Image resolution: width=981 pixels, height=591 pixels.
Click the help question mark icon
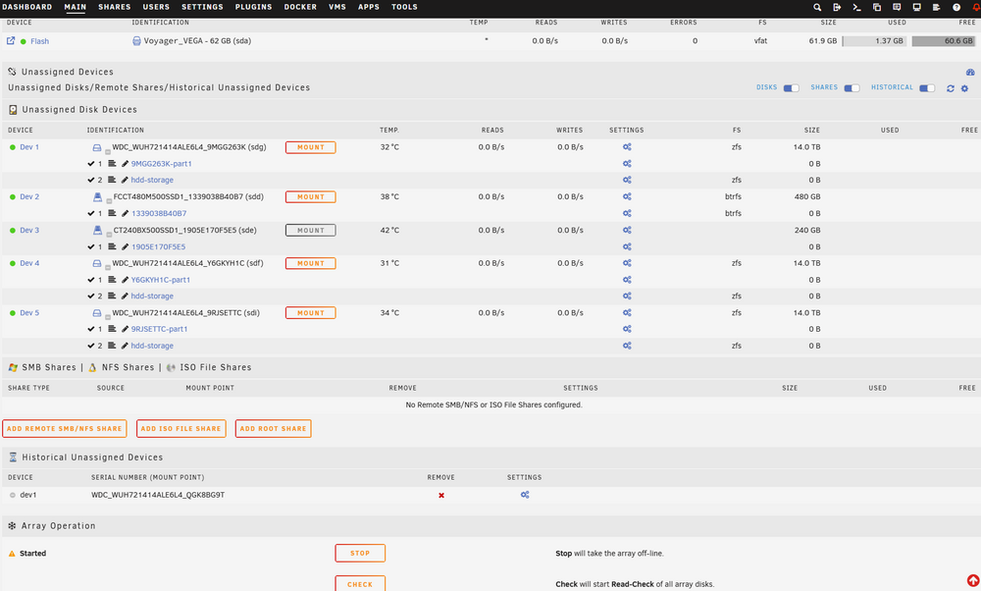click(956, 8)
